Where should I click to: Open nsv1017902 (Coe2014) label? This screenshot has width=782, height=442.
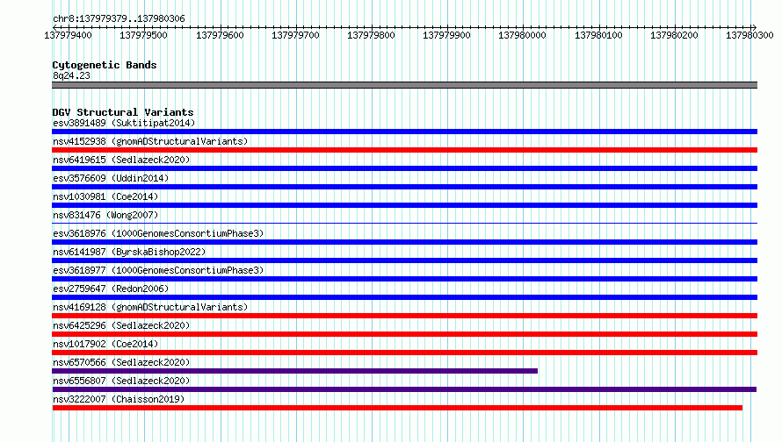105,344
